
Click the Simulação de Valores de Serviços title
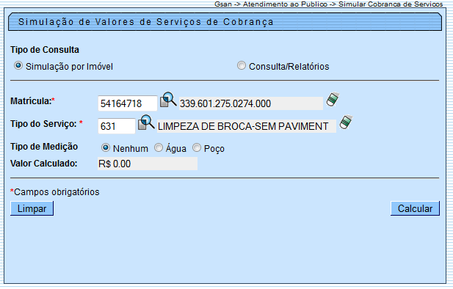point(146,22)
